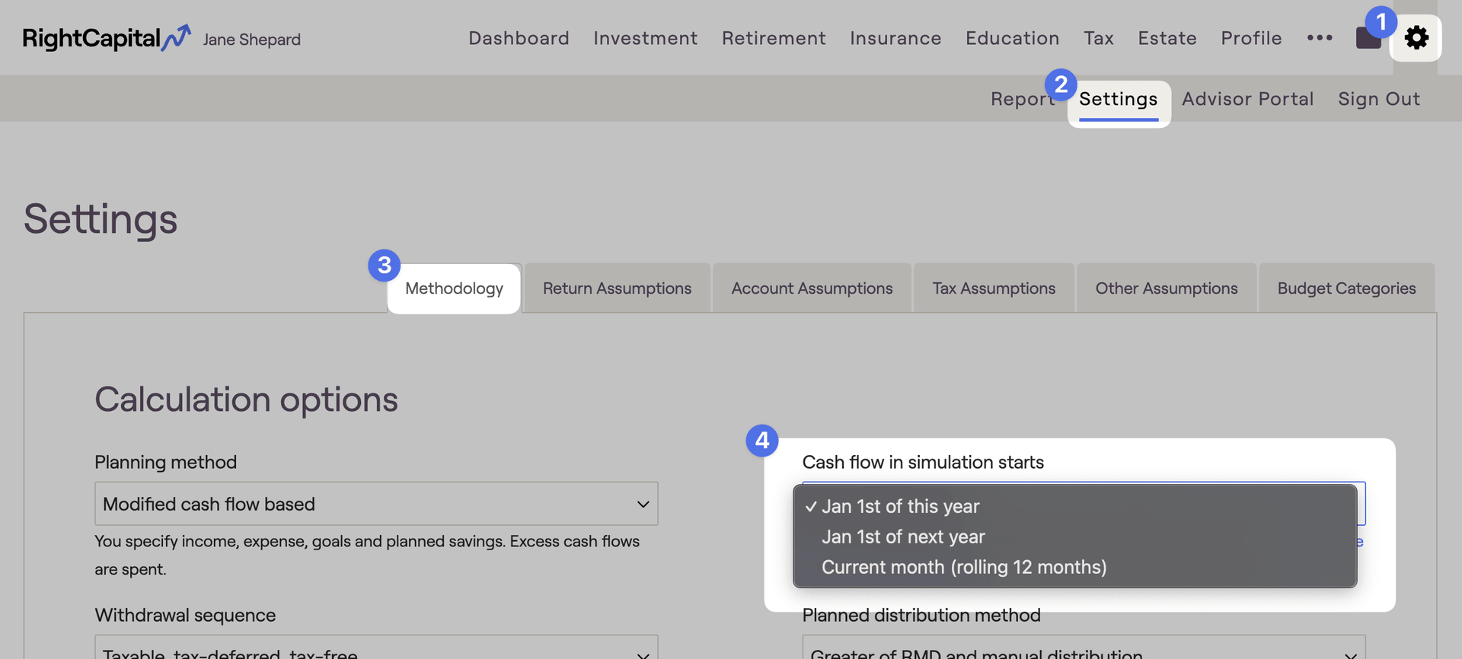The width and height of the screenshot is (1462, 659).
Task: Choose 'Current month (rolling 12 months)' option
Action: pyautogui.click(x=1074, y=567)
